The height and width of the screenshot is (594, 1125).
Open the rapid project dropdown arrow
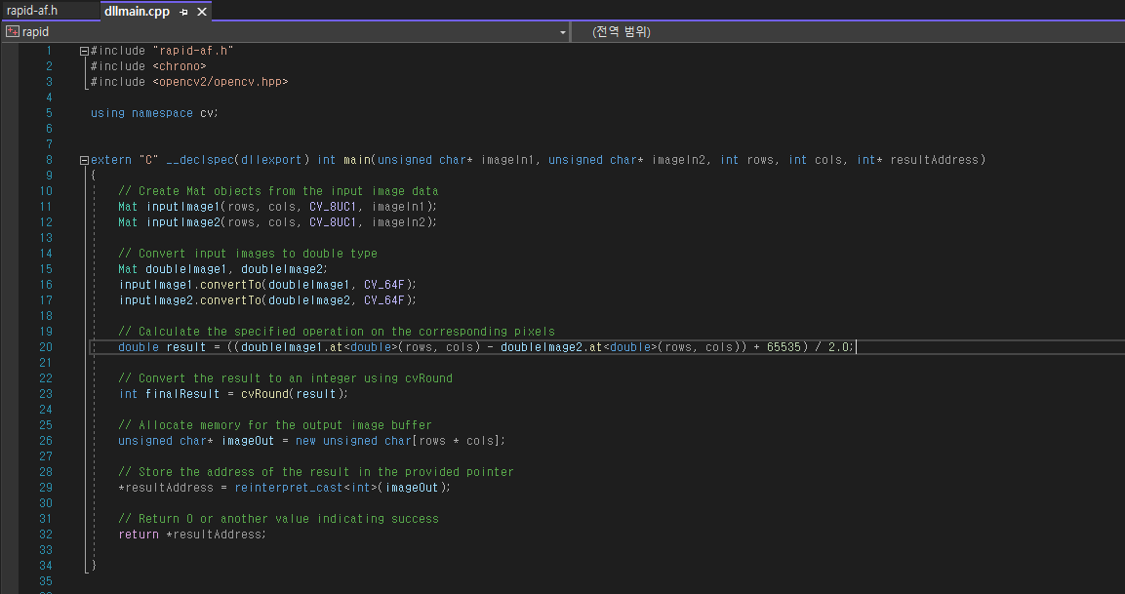point(562,32)
